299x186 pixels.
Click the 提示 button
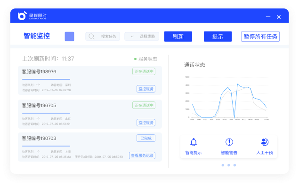[218, 37]
